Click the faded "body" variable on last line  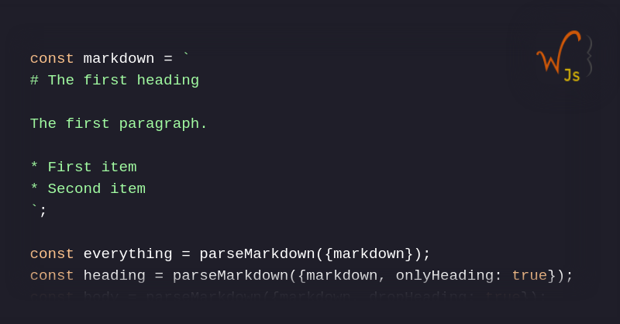pyautogui.click(x=101, y=296)
